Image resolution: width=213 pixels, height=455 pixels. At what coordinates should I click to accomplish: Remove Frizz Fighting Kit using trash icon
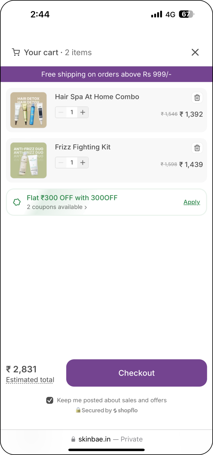[197, 148]
